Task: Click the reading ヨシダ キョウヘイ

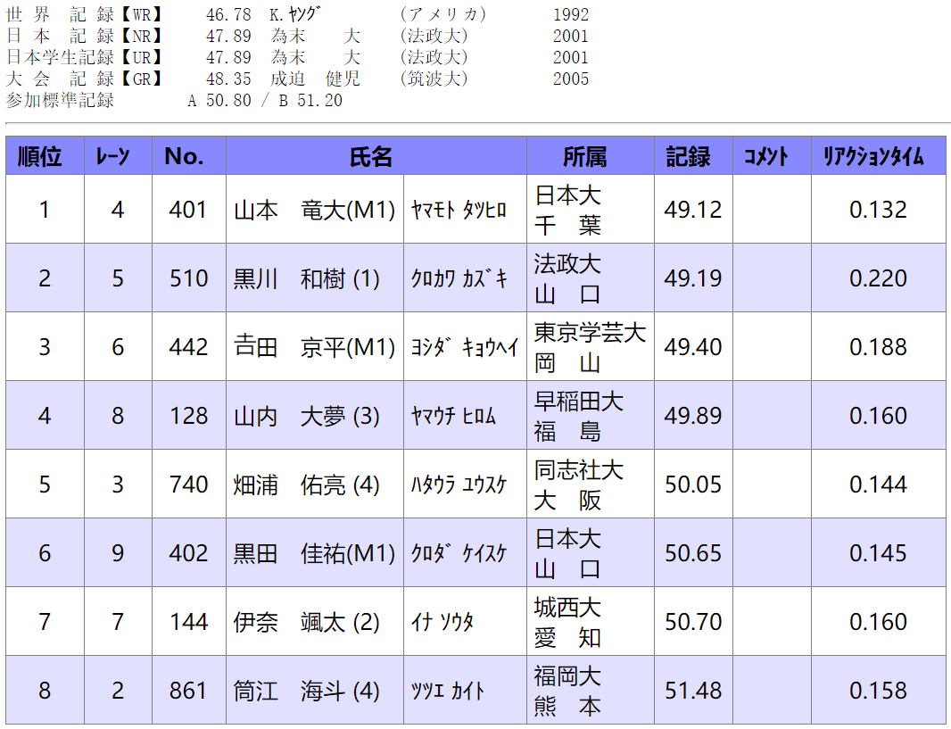Action: tap(465, 347)
